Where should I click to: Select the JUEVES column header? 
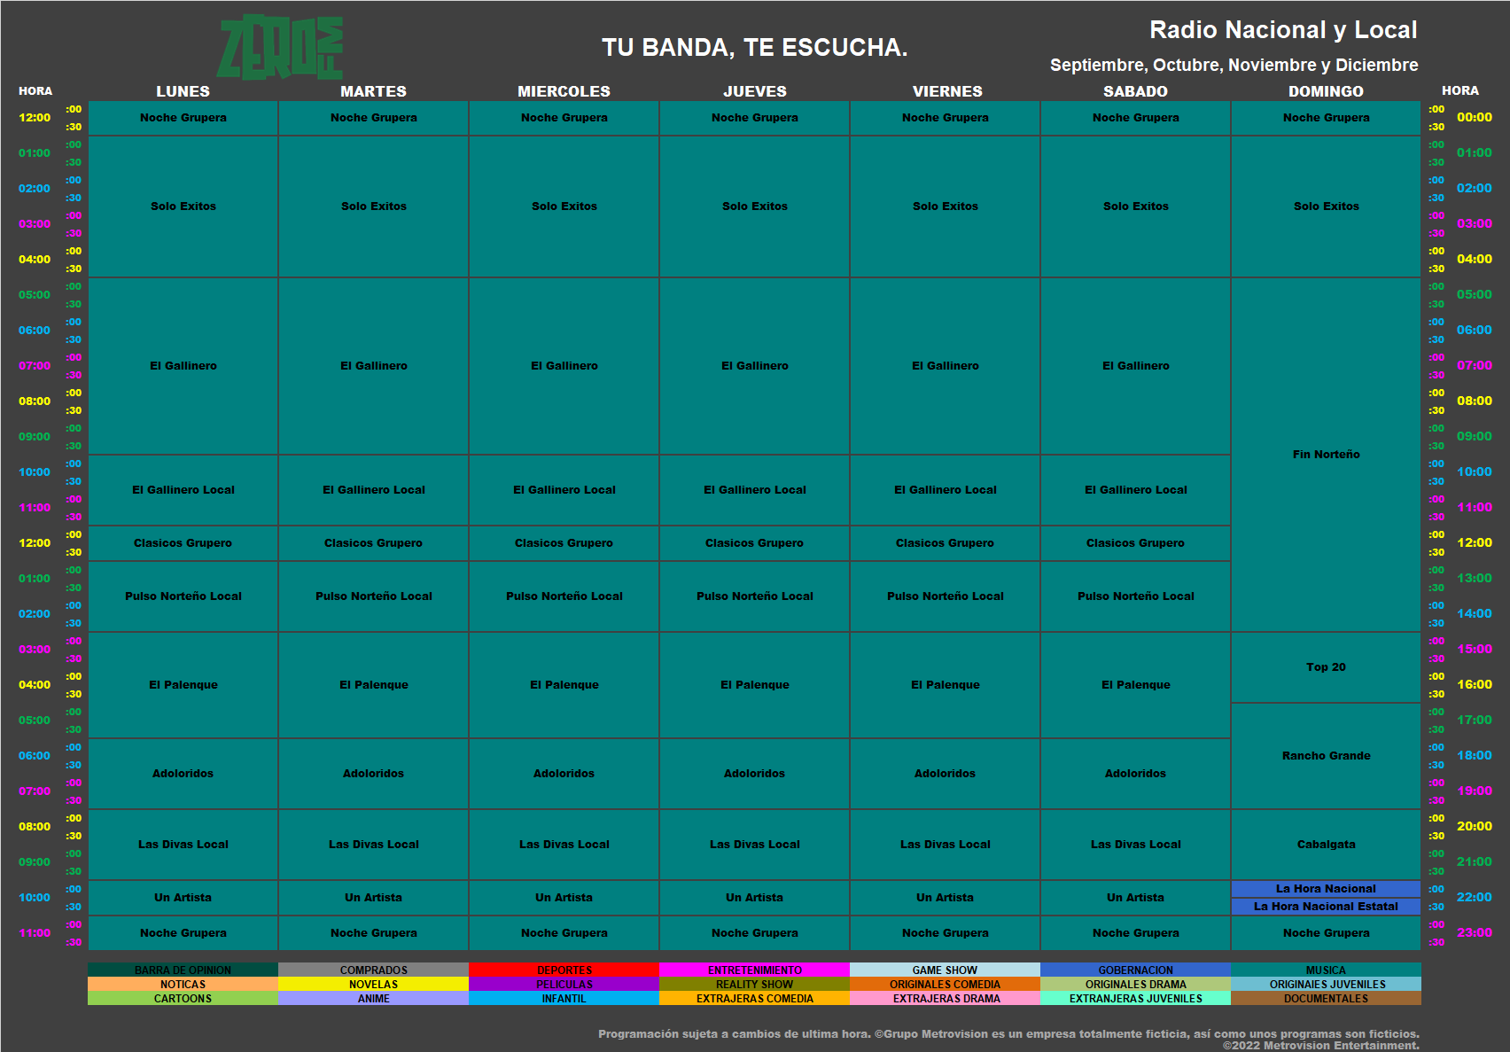(x=755, y=91)
